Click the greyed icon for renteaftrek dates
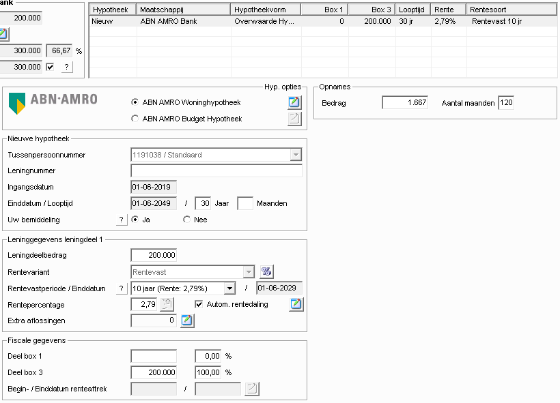Viewport: 560px width, 403px height. (x=252, y=389)
